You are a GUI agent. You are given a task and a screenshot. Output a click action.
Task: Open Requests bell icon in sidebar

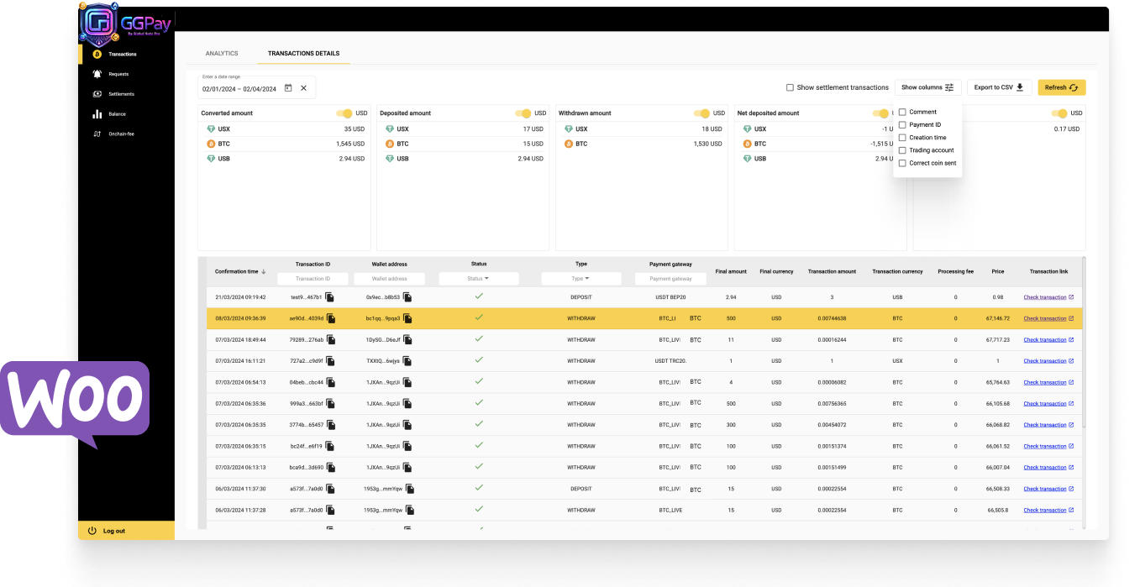pos(97,74)
